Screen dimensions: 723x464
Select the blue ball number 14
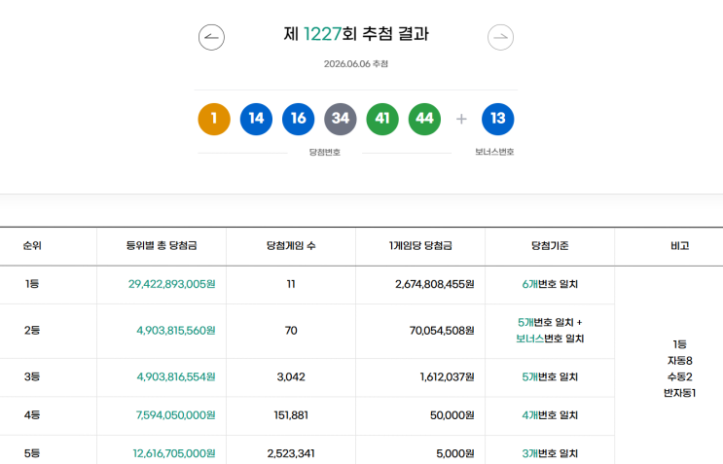[256, 119]
